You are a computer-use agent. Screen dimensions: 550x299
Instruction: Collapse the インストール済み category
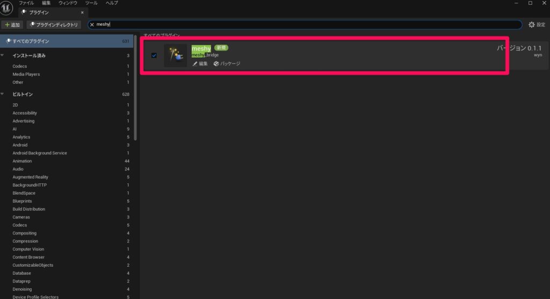(3, 55)
